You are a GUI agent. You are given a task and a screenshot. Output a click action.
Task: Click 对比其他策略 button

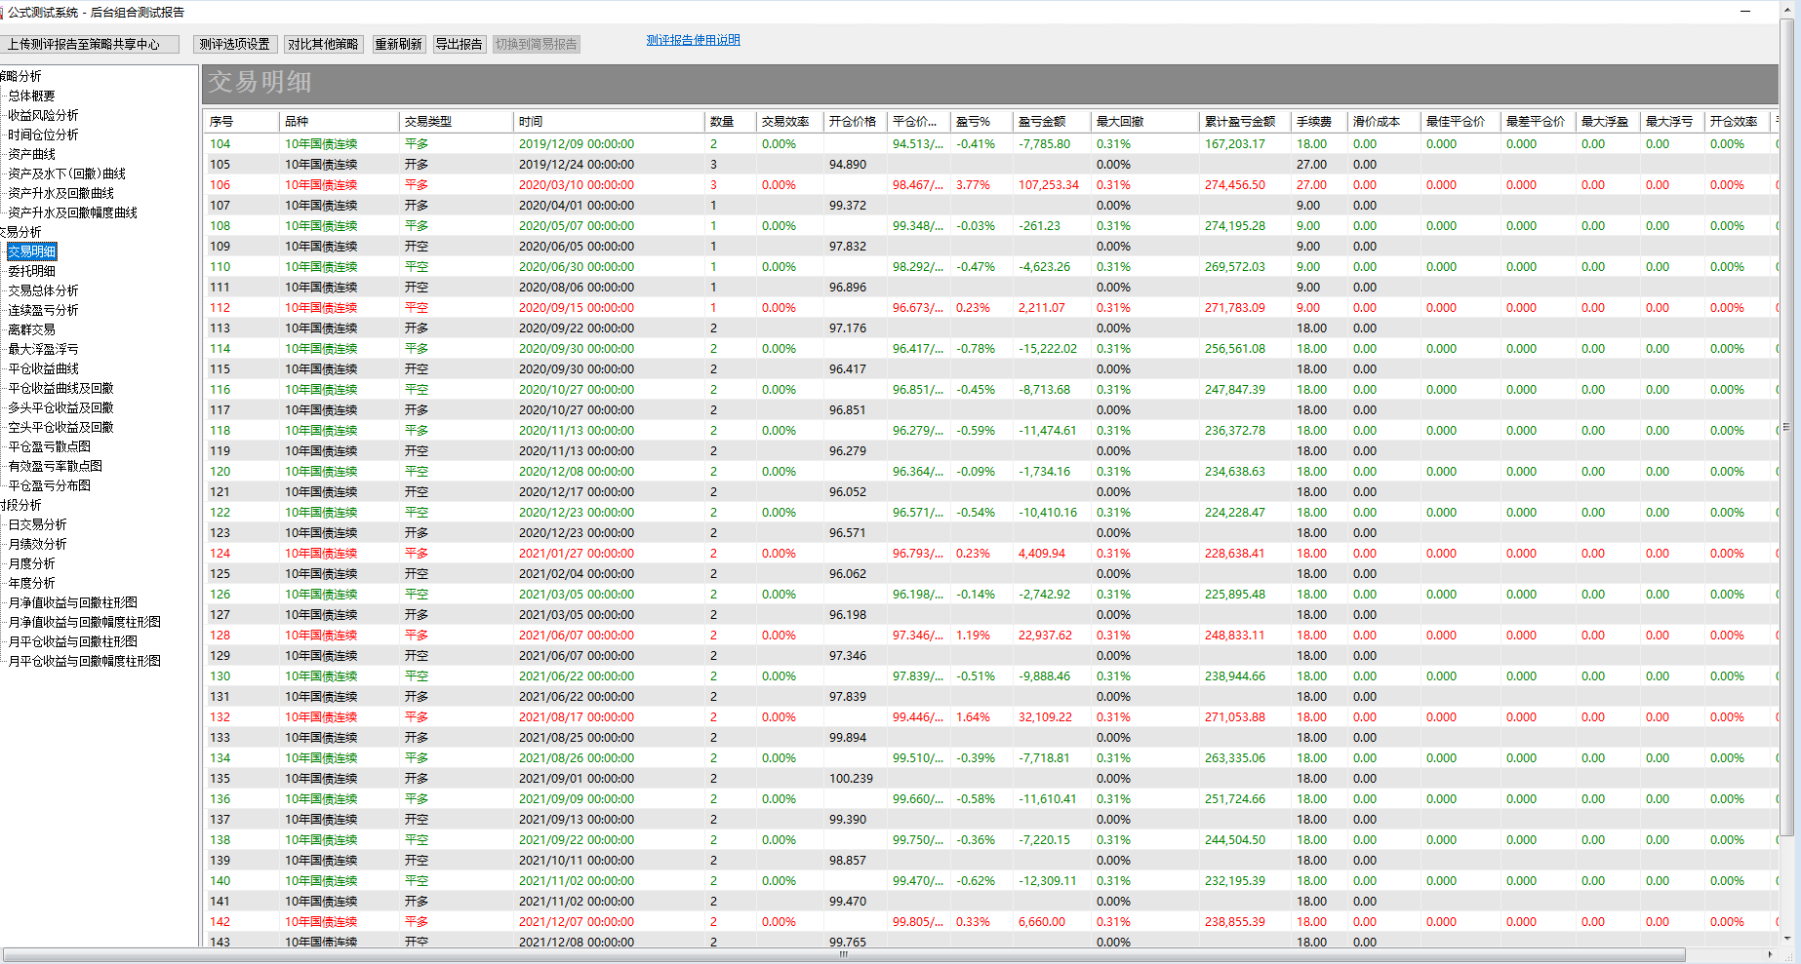click(323, 44)
